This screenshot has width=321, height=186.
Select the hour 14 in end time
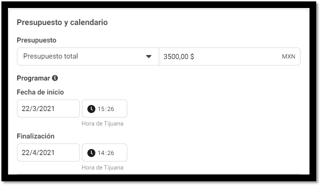pos(101,153)
